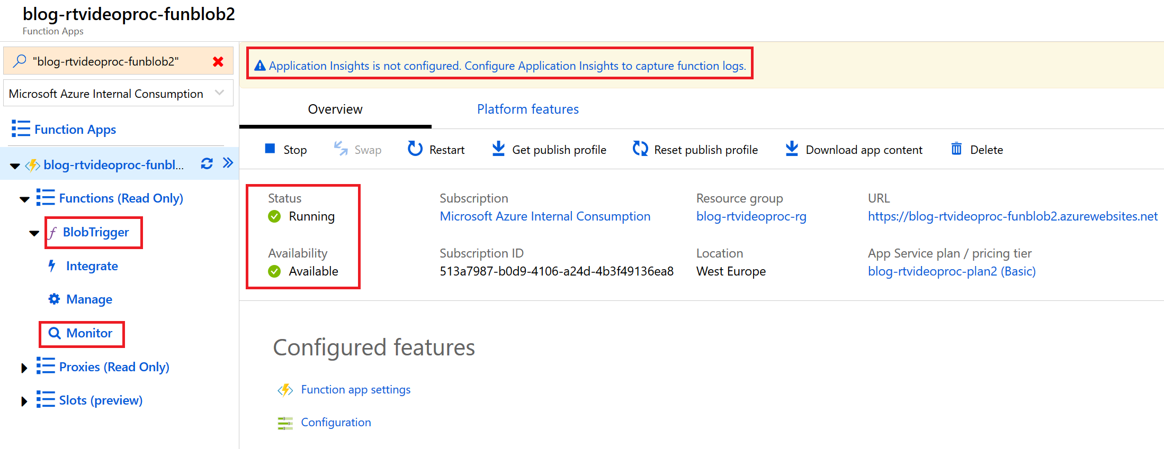The height and width of the screenshot is (449, 1164).
Task: Click the Restart circular arrow icon
Action: [x=415, y=149]
